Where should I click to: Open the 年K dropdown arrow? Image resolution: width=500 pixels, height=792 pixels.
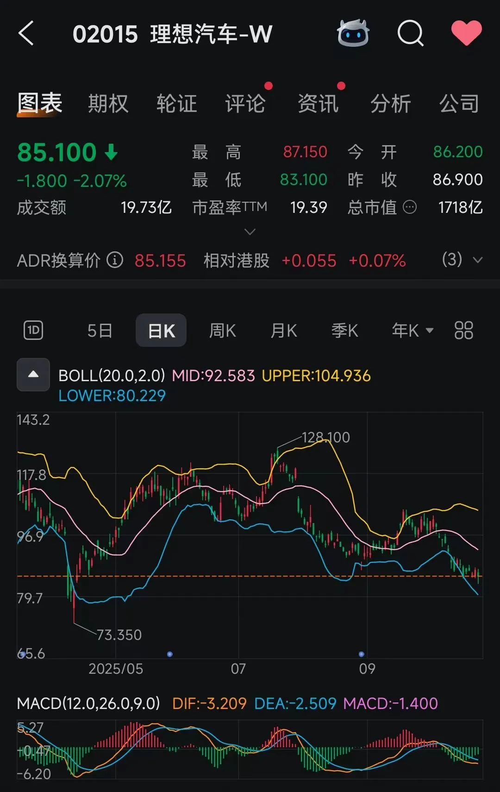430,331
